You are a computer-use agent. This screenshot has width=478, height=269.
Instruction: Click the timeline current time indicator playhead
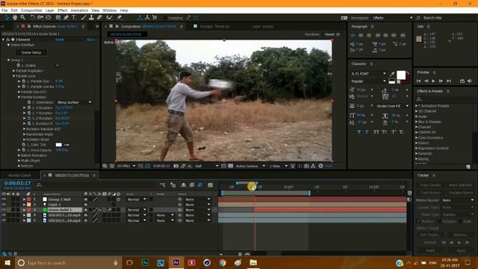[255, 187]
